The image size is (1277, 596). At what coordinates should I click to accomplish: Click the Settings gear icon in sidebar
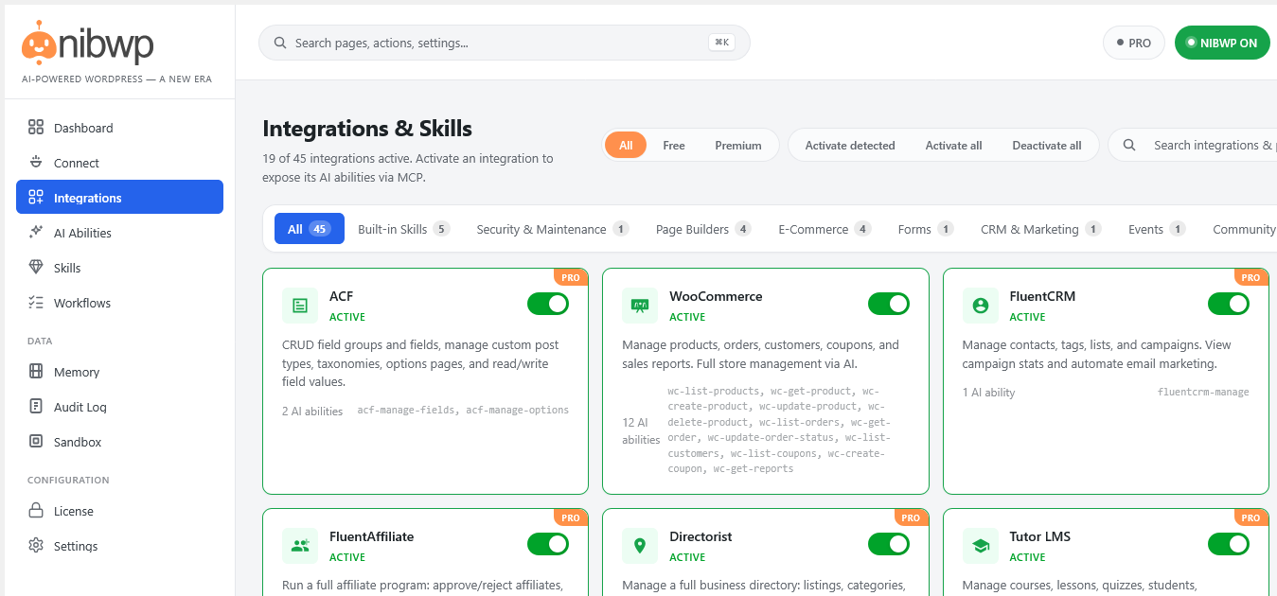[x=36, y=545]
